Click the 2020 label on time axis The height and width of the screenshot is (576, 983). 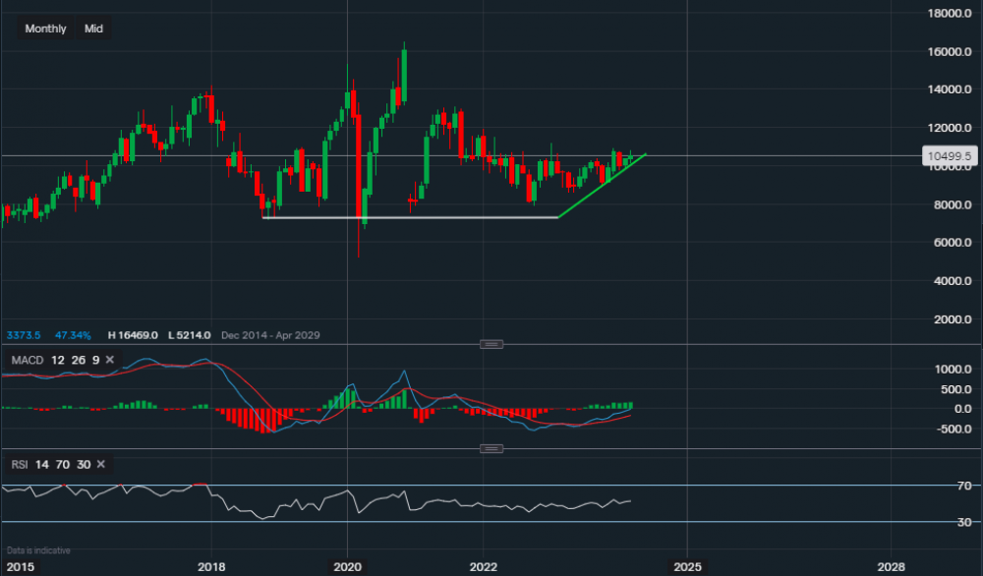tap(347, 567)
